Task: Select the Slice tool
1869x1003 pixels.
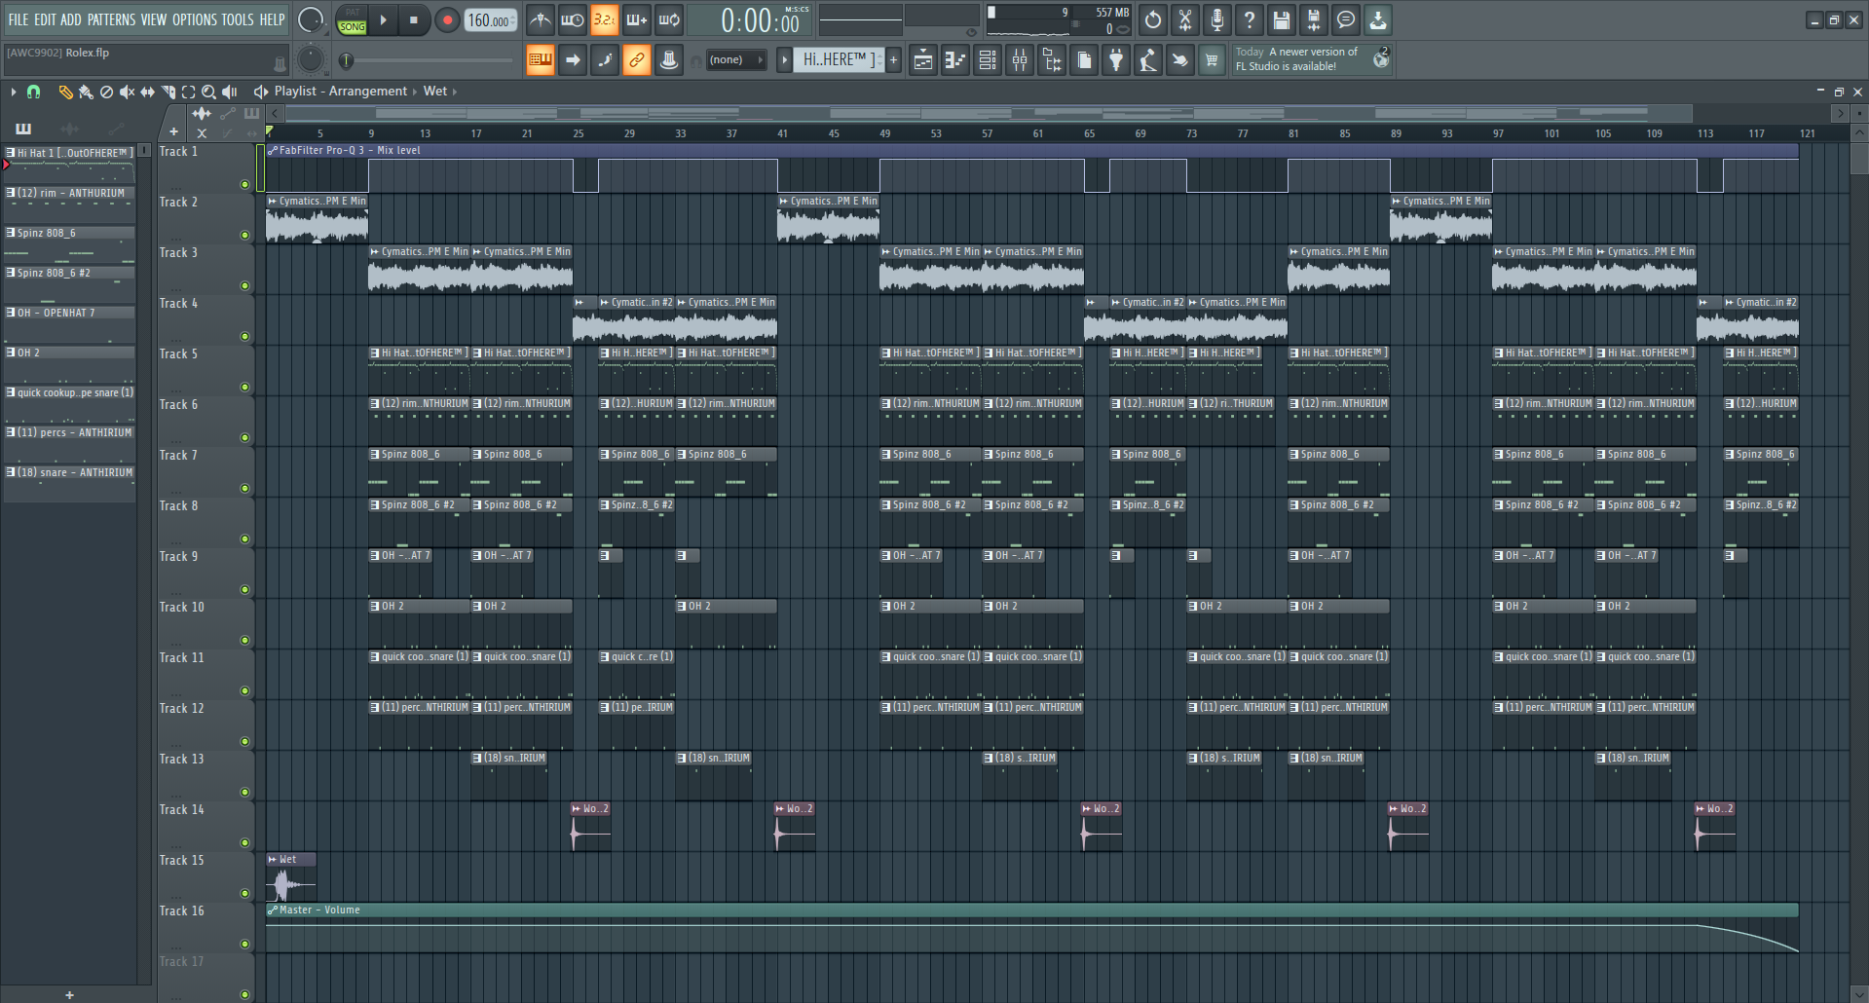Action: (168, 92)
